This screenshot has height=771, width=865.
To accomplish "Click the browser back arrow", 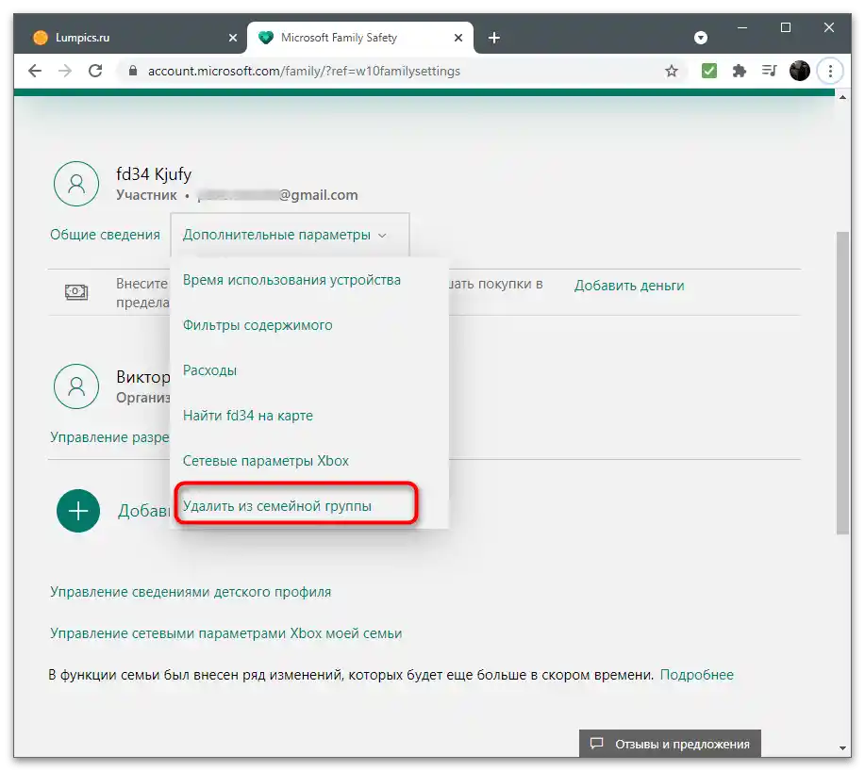I will 35,71.
